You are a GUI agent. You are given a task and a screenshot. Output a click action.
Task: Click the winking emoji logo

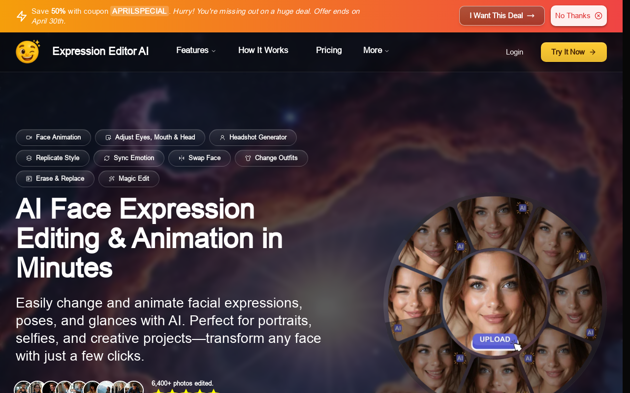coord(28,52)
